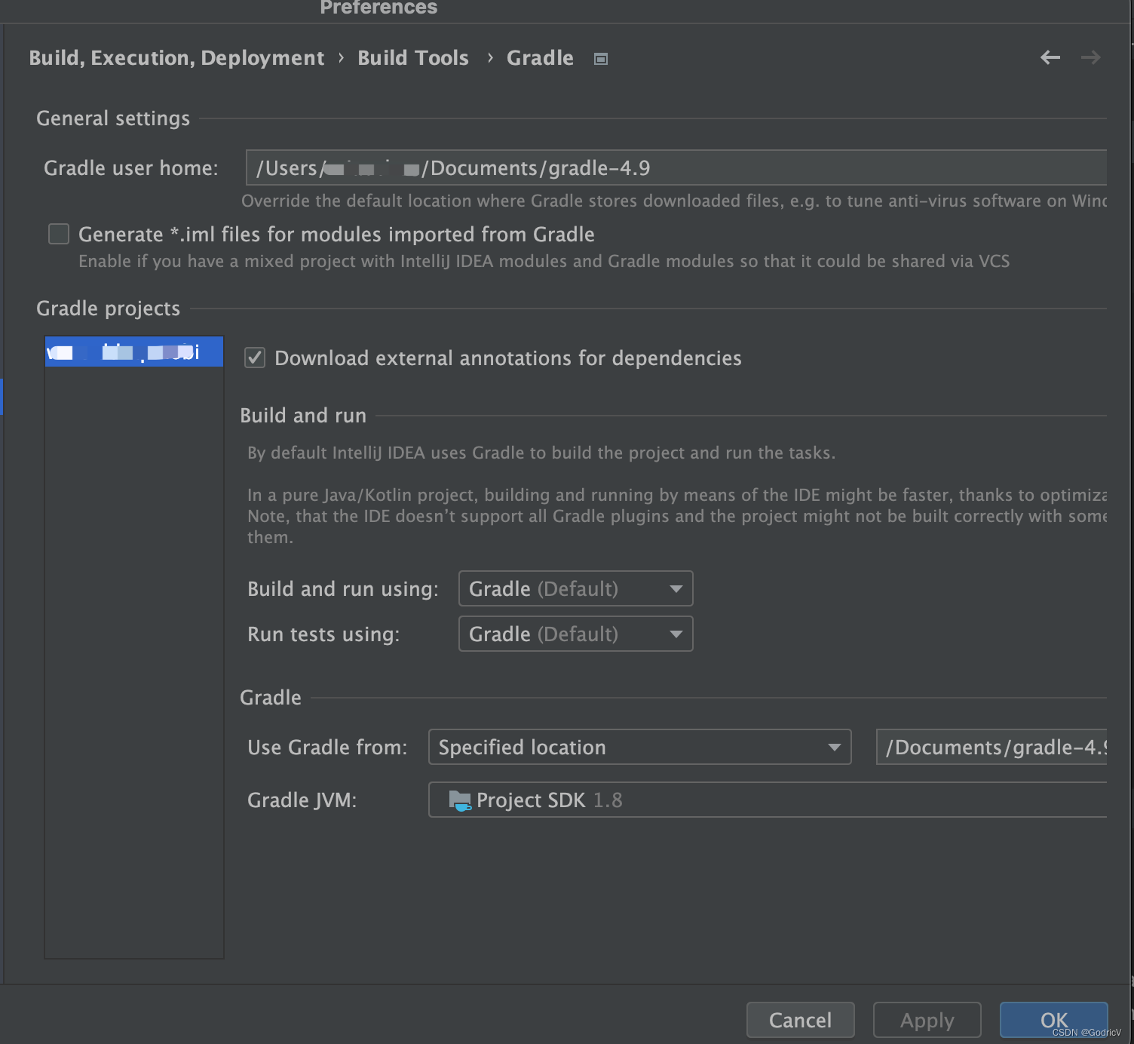Click the Gradle location path field
This screenshot has width=1134, height=1044.
[x=991, y=747]
